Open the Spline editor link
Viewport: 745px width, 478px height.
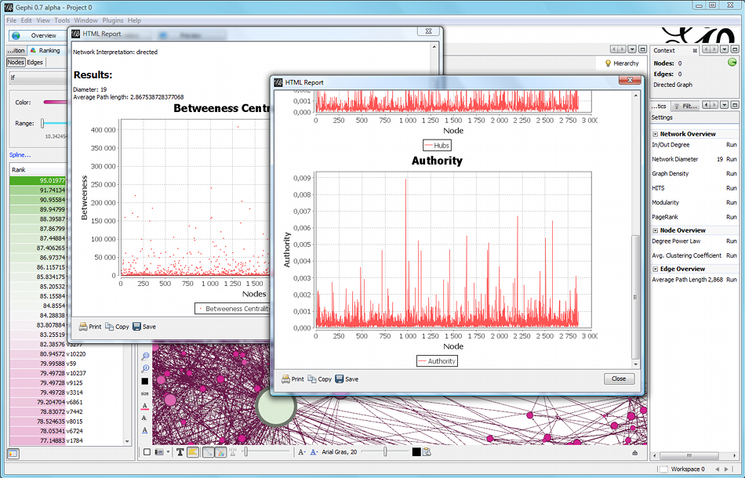20,156
